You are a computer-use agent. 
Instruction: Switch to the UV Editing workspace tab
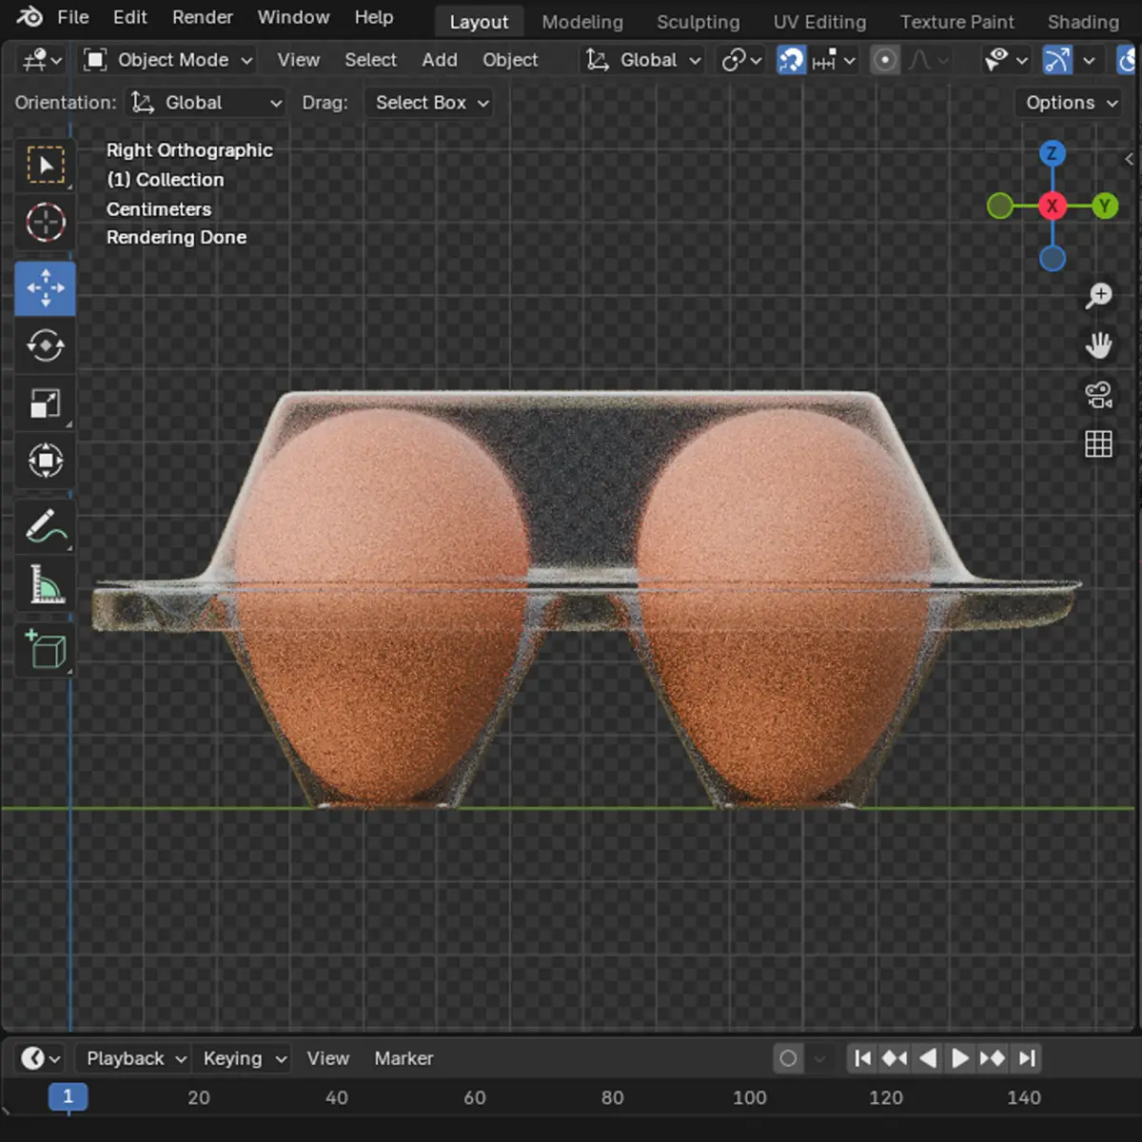pyautogui.click(x=819, y=22)
